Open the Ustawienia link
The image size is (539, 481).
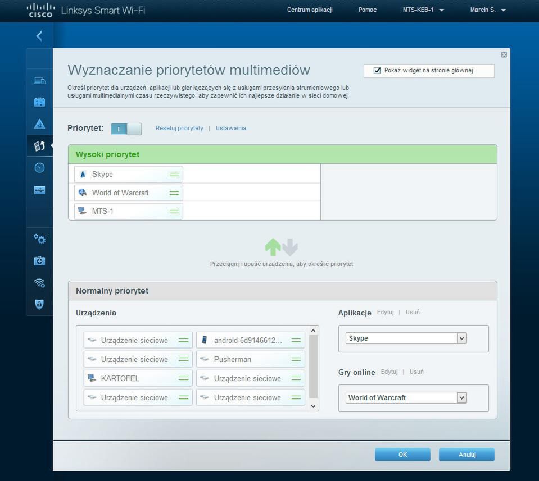click(x=230, y=128)
